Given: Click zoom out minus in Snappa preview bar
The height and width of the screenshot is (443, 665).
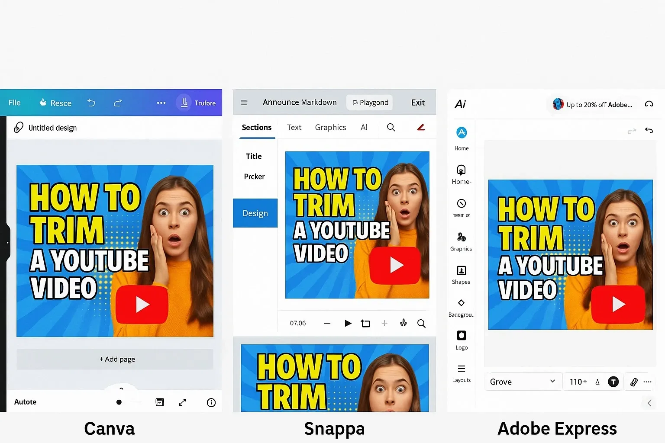Looking at the screenshot, I should 327,323.
